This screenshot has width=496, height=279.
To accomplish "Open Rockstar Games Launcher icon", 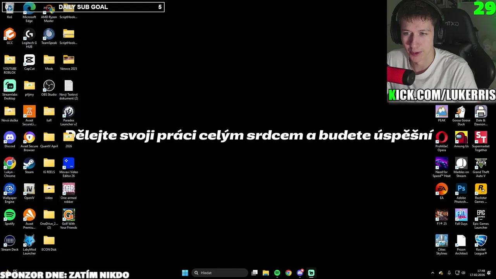I will click(x=481, y=189).
